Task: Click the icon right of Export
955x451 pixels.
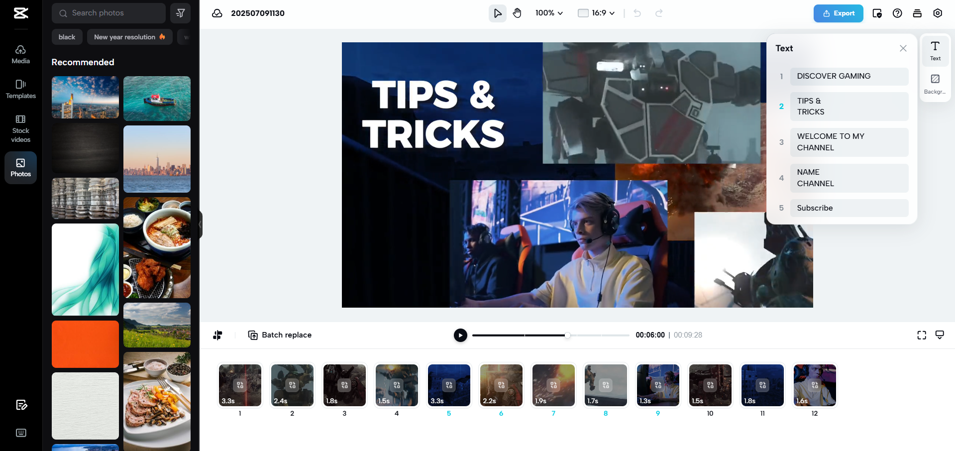Action: [x=877, y=13]
